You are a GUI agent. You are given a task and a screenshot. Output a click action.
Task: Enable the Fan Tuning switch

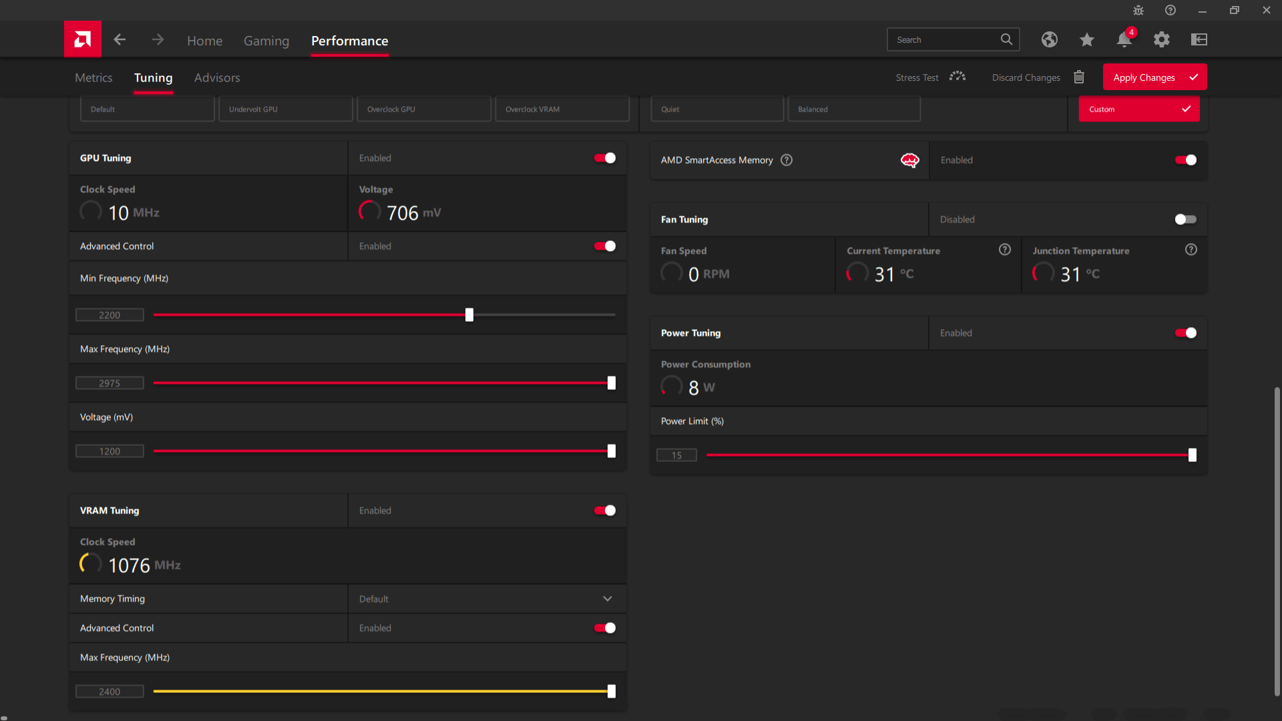click(x=1186, y=220)
